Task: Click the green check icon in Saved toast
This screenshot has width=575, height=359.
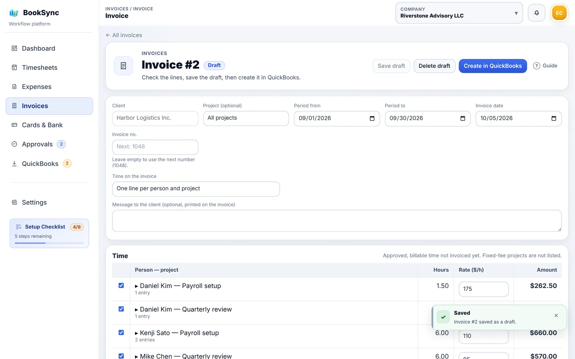Action: (x=443, y=317)
